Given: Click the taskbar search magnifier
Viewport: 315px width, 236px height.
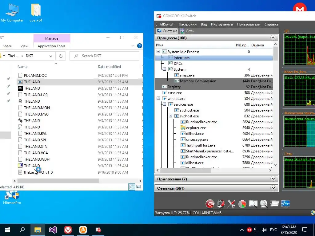Looking at the screenshot, I should tap(22, 230).
